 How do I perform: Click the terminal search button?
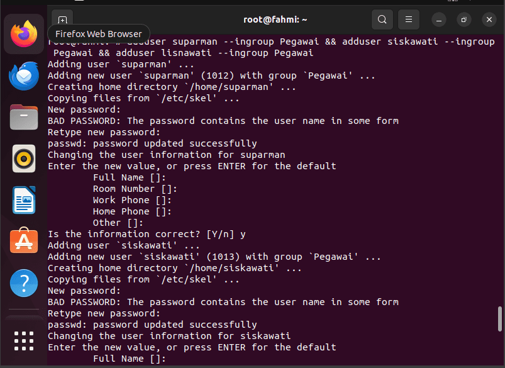(382, 20)
